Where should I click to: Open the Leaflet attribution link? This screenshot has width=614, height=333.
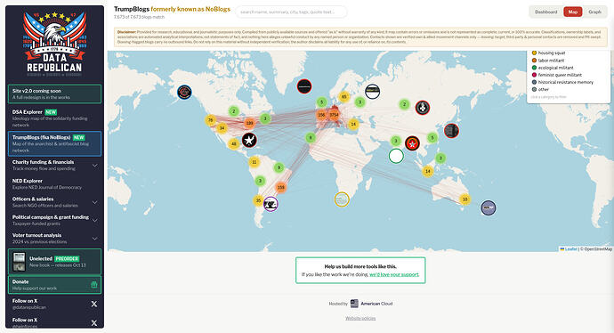pyautogui.click(x=569, y=248)
